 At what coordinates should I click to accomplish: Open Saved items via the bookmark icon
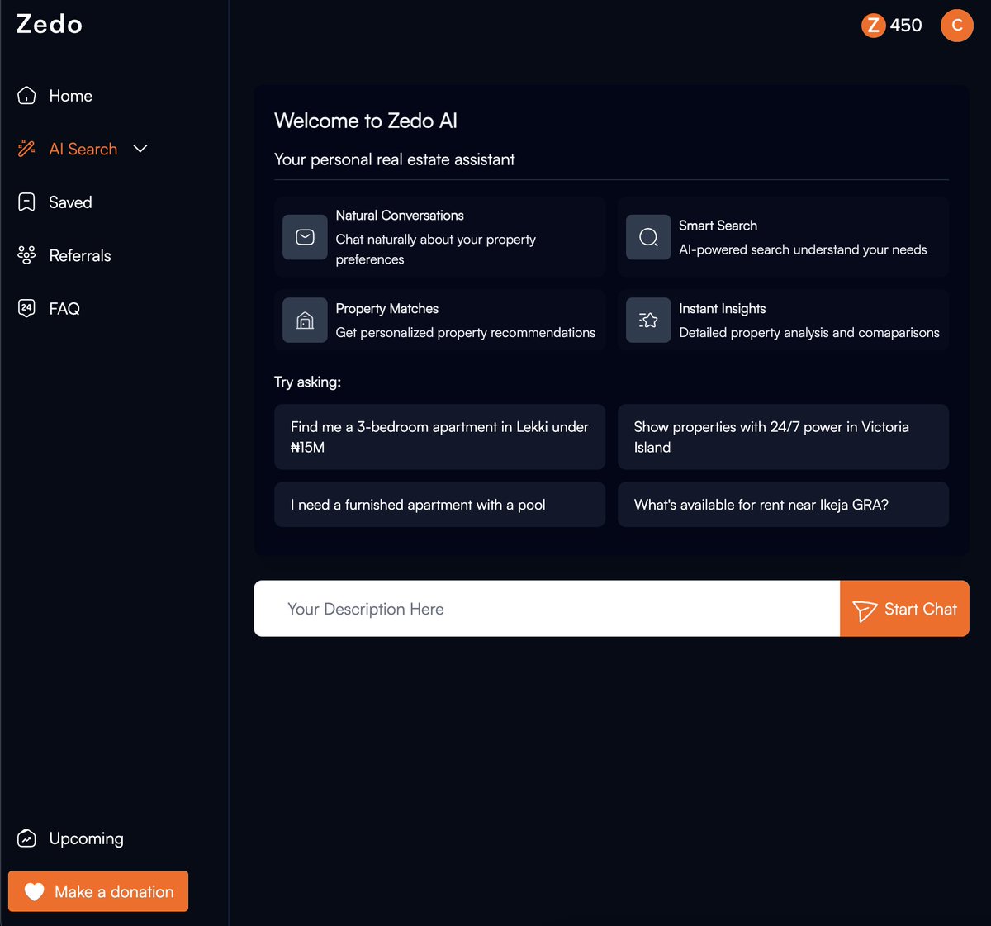[x=26, y=202]
